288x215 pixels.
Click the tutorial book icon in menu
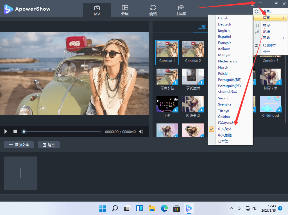[x=257, y=25]
